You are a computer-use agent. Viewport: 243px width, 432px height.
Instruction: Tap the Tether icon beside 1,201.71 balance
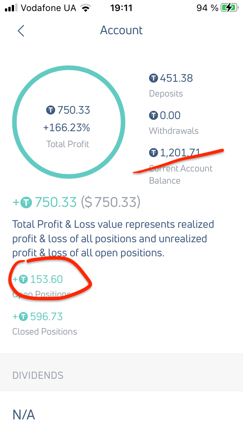coord(153,153)
